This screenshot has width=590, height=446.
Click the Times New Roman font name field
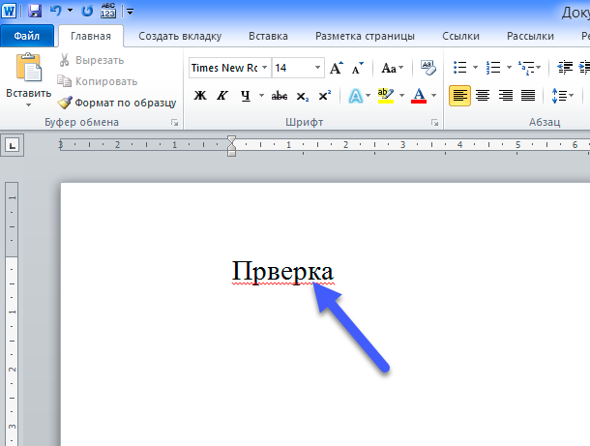[x=224, y=68]
